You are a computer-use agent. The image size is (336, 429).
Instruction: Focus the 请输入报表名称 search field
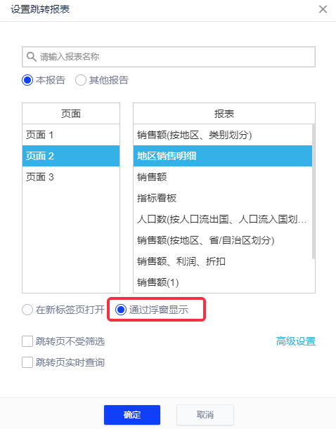[169, 57]
